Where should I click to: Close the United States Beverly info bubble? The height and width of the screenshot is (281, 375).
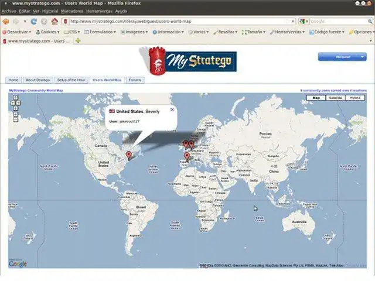172,109
